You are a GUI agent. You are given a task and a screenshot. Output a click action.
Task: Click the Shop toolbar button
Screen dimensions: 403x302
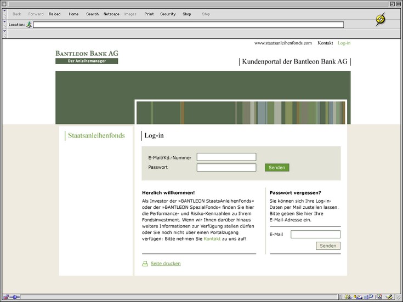pyautogui.click(x=187, y=14)
